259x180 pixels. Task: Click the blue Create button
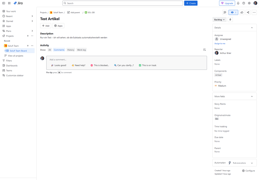pos(191,3)
